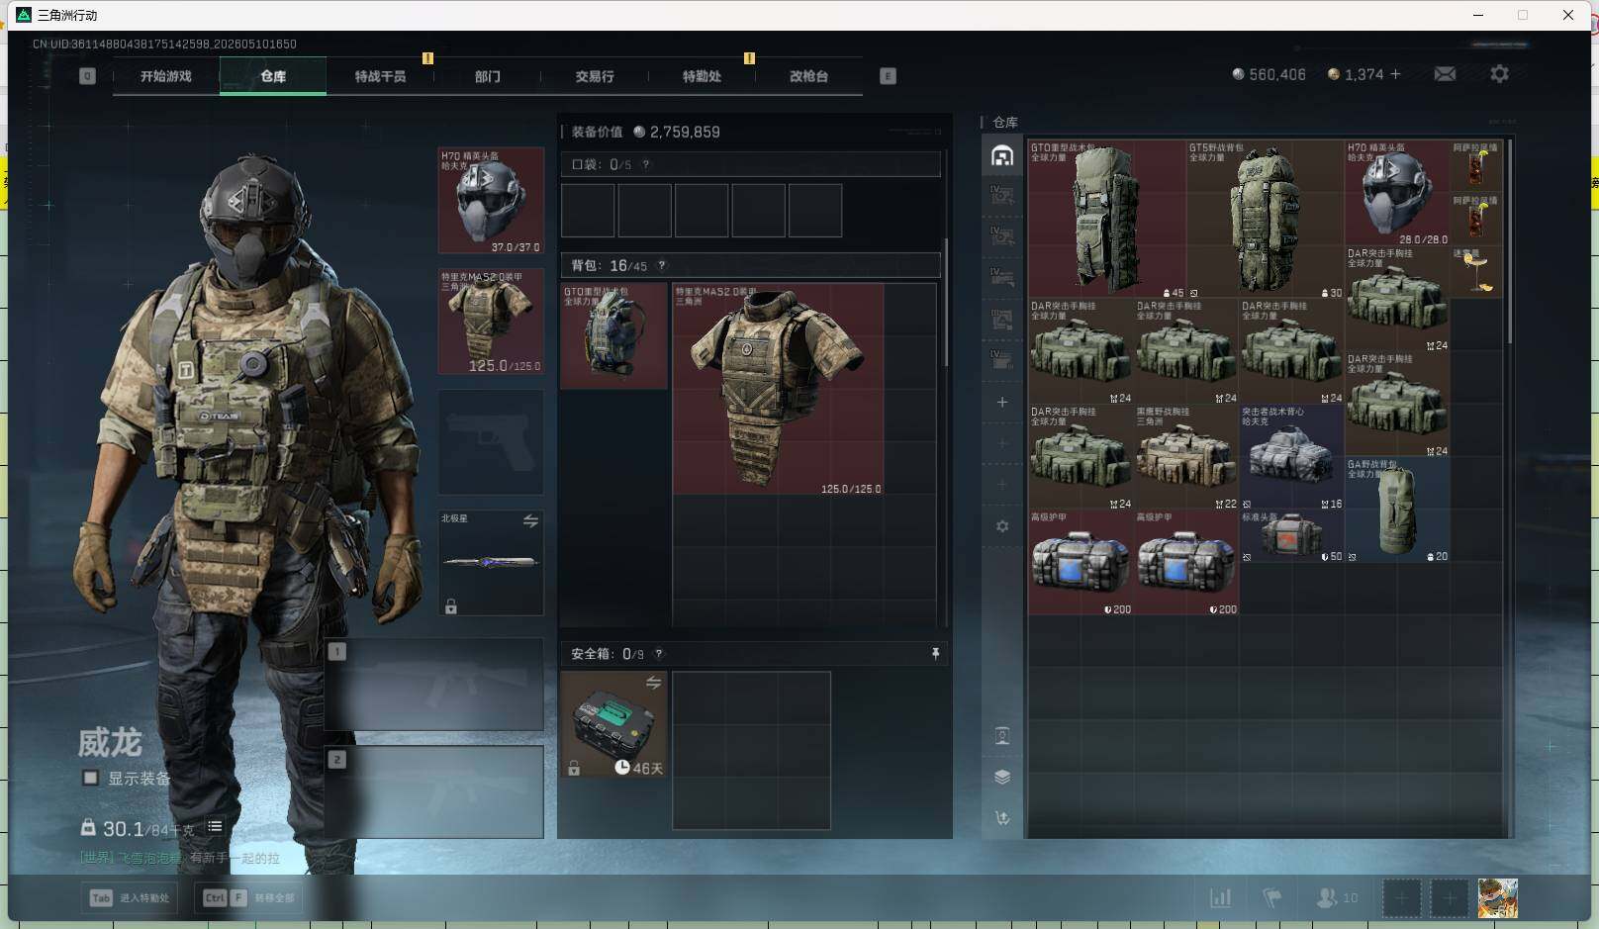Select primary weapon slot 1
This screenshot has width=1599, height=929.
coord(434,684)
